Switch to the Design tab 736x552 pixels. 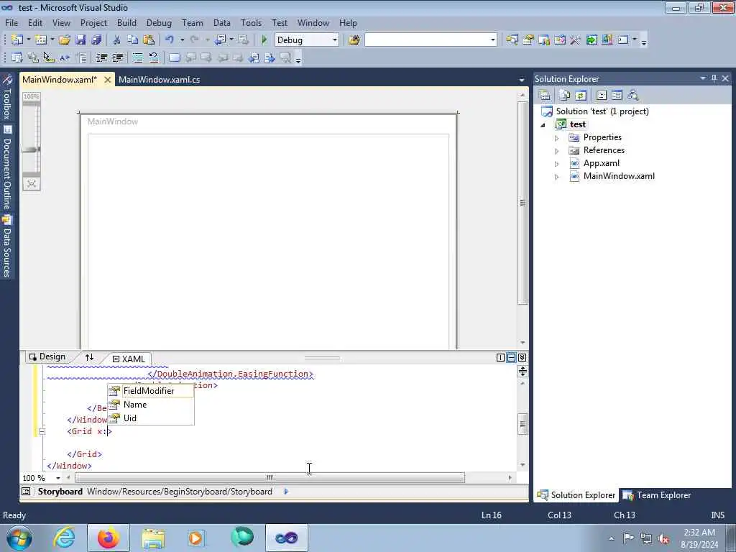click(47, 356)
